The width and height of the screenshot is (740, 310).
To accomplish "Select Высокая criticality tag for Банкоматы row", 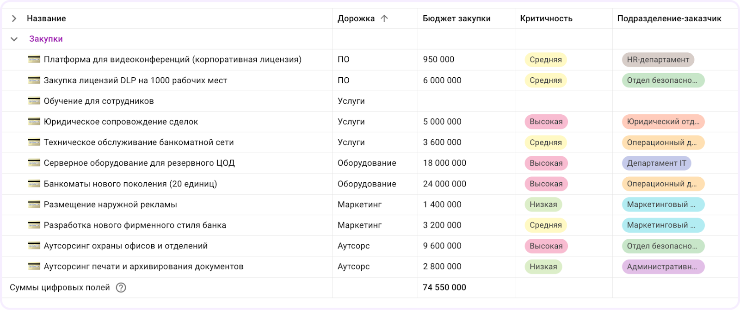I will click(x=546, y=184).
